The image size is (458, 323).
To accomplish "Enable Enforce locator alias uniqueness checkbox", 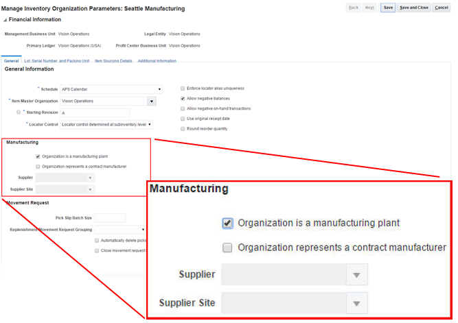I will [182, 88].
